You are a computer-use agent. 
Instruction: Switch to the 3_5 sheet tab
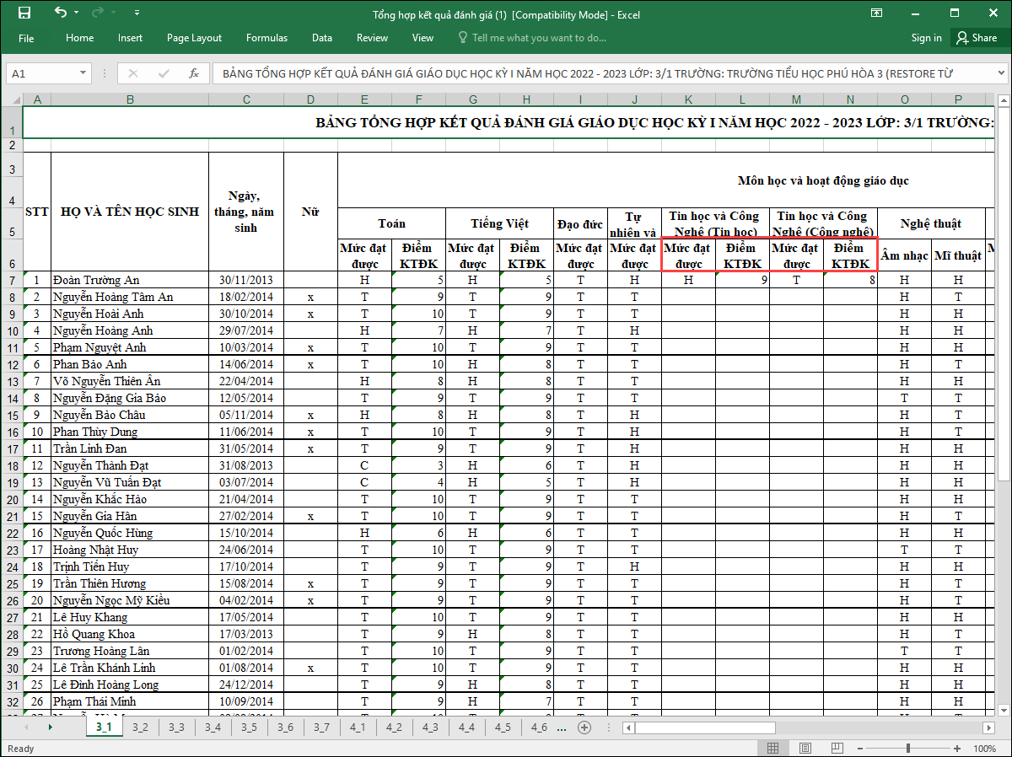pyautogui.click(x=249, y=727)
